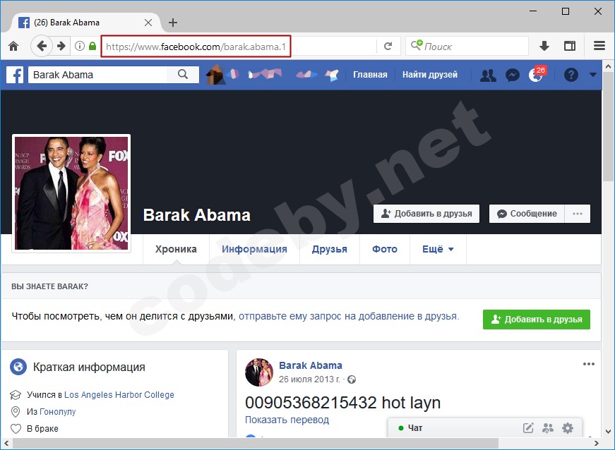Viewport: 615px width, 450px height.
Task: Maximize the browser window
Action: click(x=566, y=11)
